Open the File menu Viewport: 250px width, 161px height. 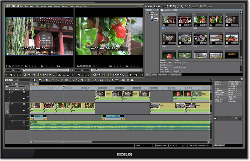22,6
